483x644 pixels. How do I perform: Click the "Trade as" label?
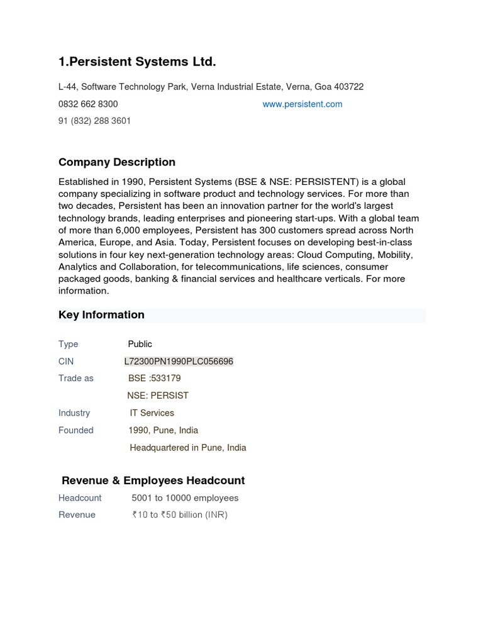coord(76,379)
